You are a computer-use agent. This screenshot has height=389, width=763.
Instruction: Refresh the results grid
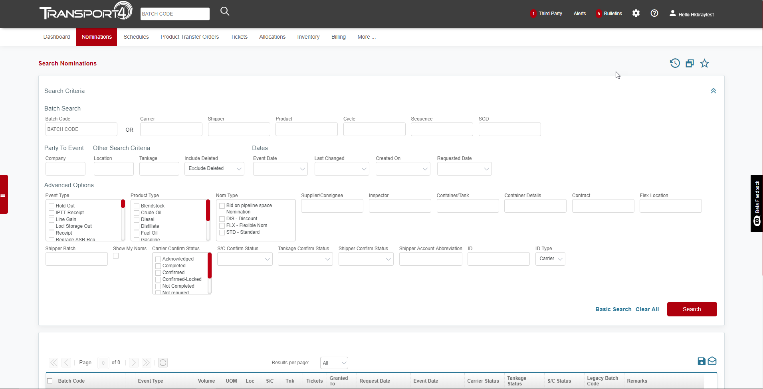pyautogui.click(x=163, y=363)
